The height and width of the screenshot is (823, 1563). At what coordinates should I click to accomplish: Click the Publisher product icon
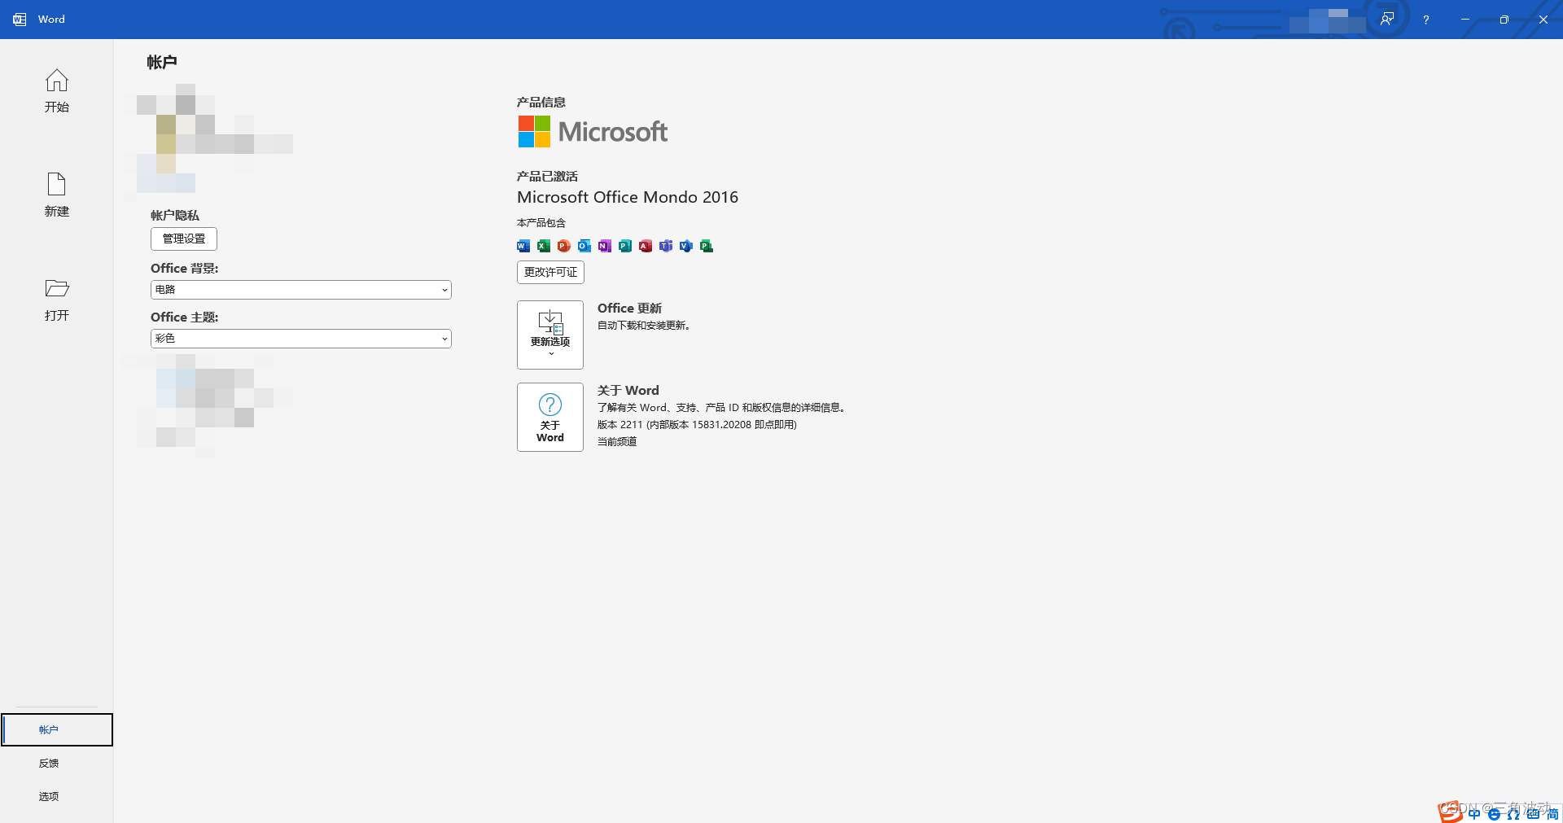pyautogui.click(x=625, y=246)
